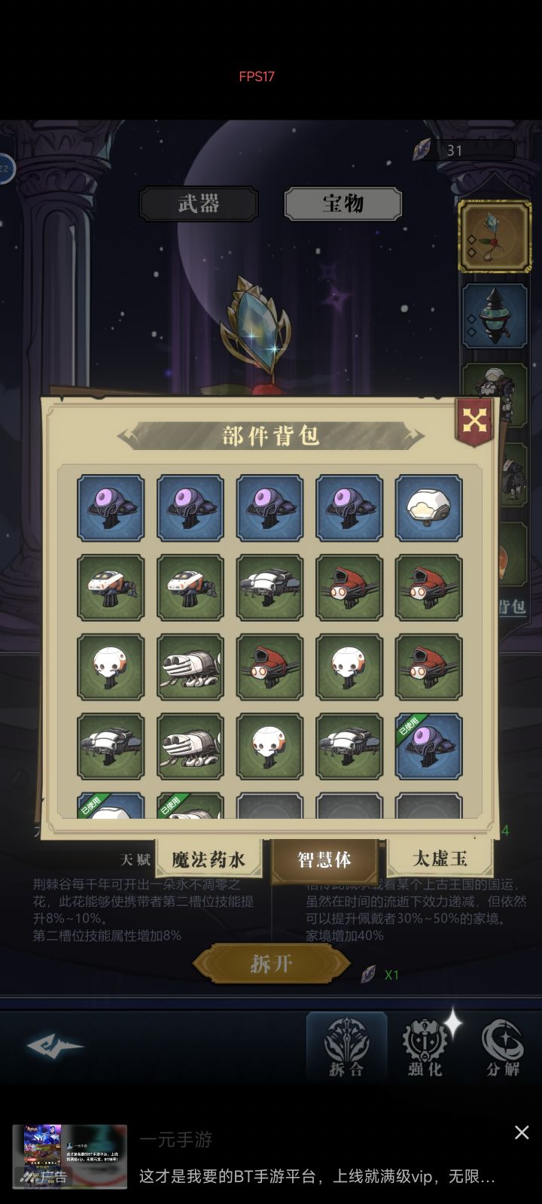Screen dimensions: 542x1204
Task: Dismiss the 一元手游 ad banner
Action: [x=521, y=1133]
